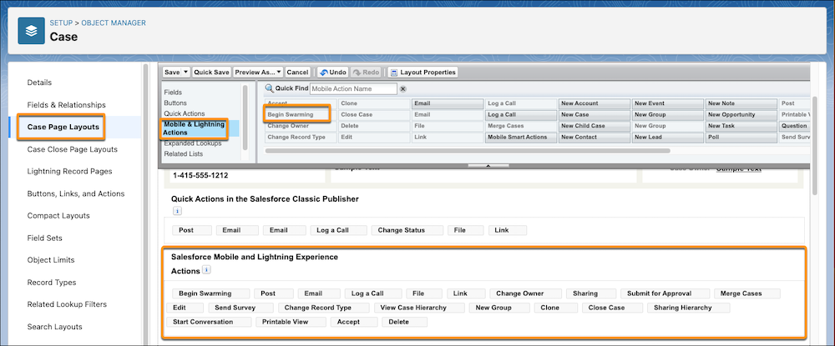Screen dimensions: 835x346
Task: Click the Save button
Action: (x=172, y=73)
